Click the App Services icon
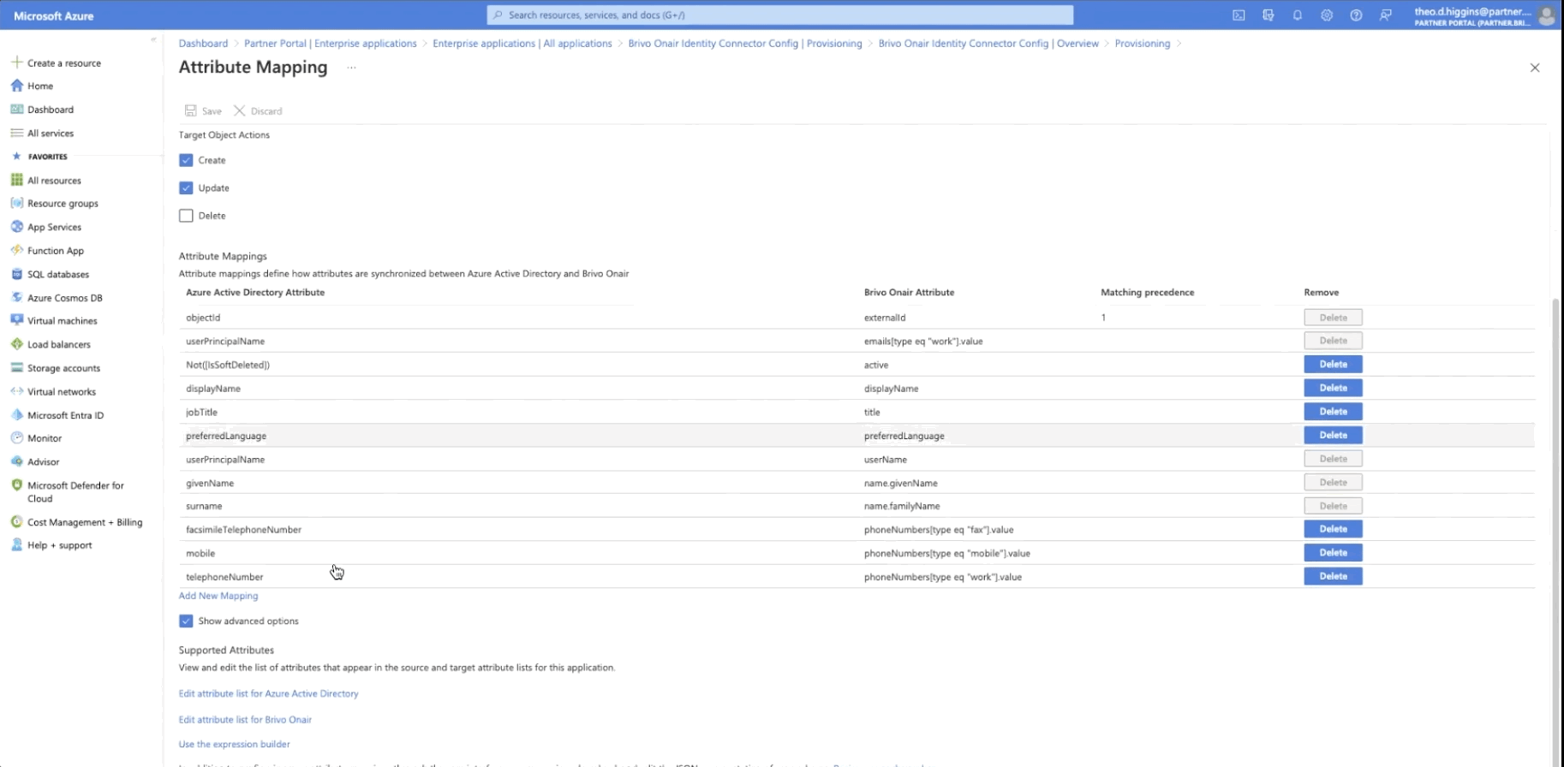 16,227
